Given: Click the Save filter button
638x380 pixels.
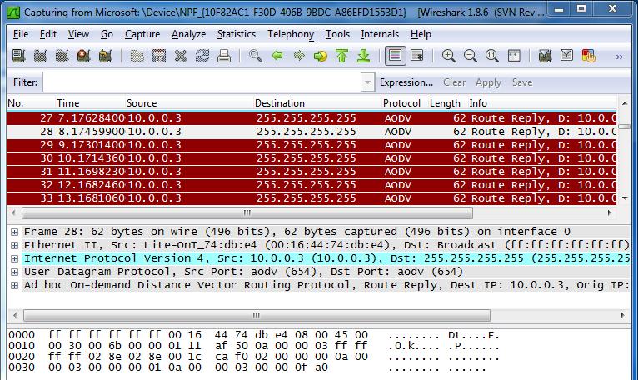Looking at the screenshot, I should [x=522, y=82].
